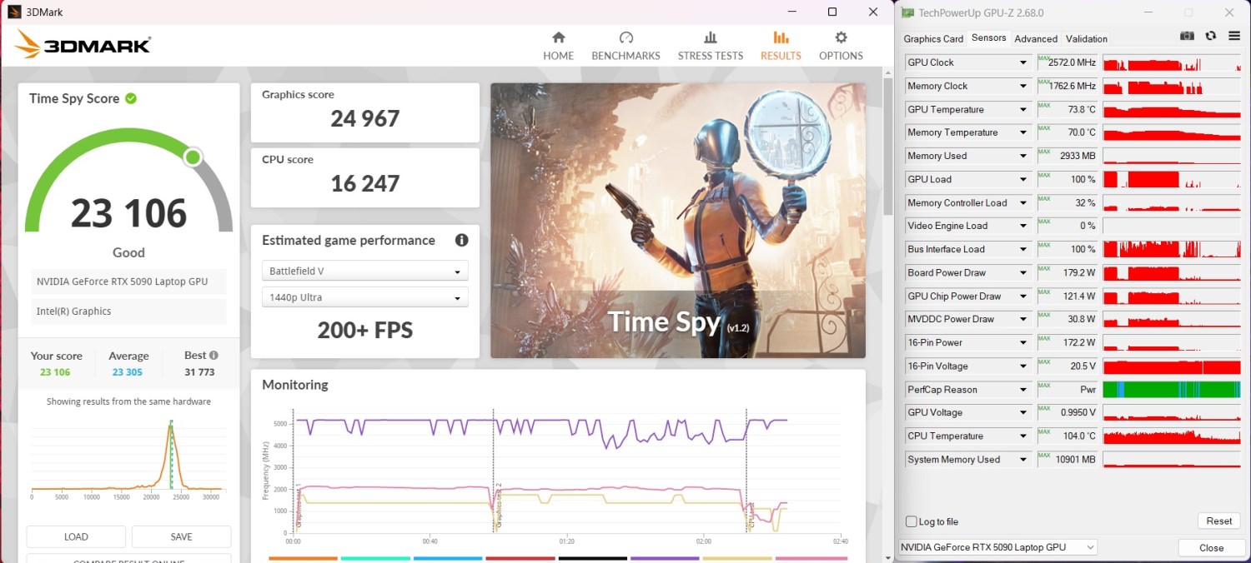This screenshot has height=563, width=1251.
Task: Click the 200+ FPS estimate text
Action: [x=365, y=331]
